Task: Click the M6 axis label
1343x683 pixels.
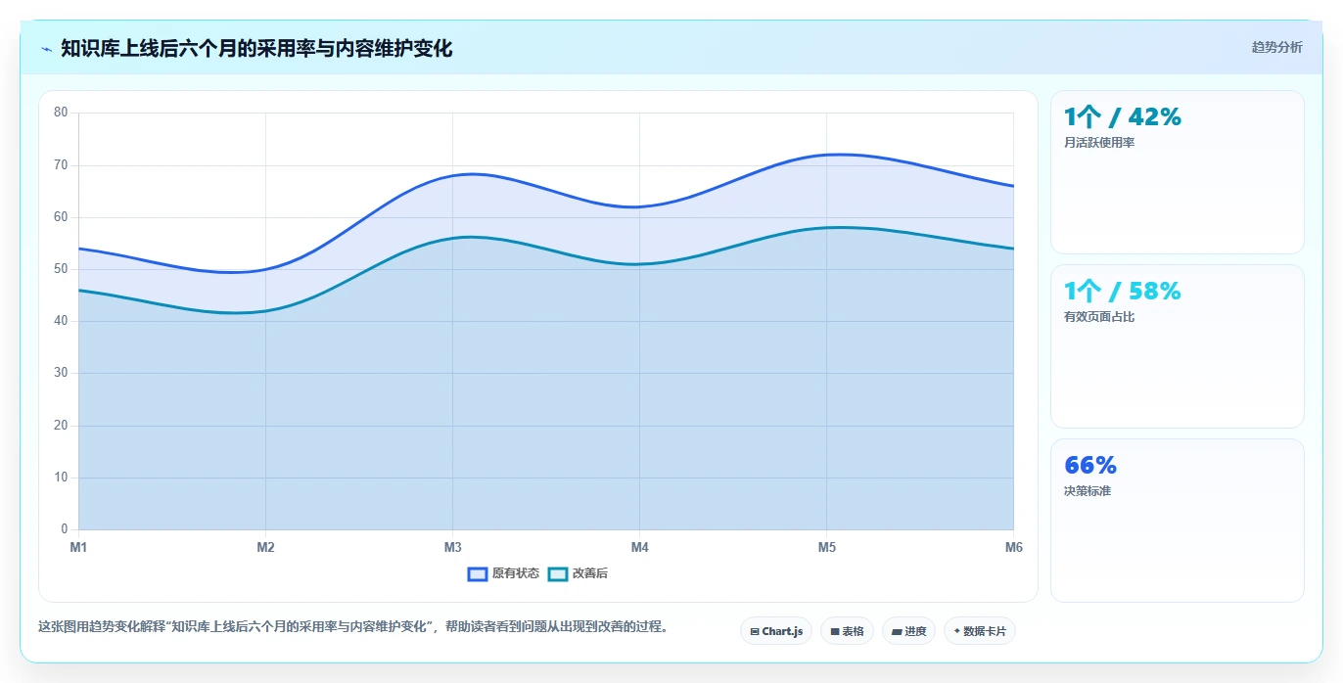Action: click(x=1013, y=547)
